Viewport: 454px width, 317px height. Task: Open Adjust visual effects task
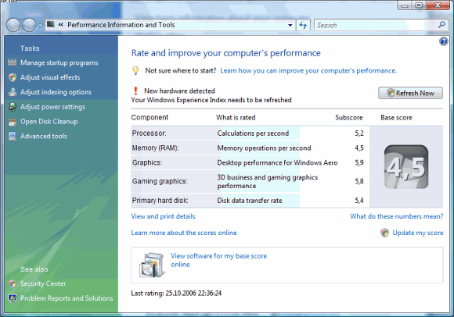[50, 77]
